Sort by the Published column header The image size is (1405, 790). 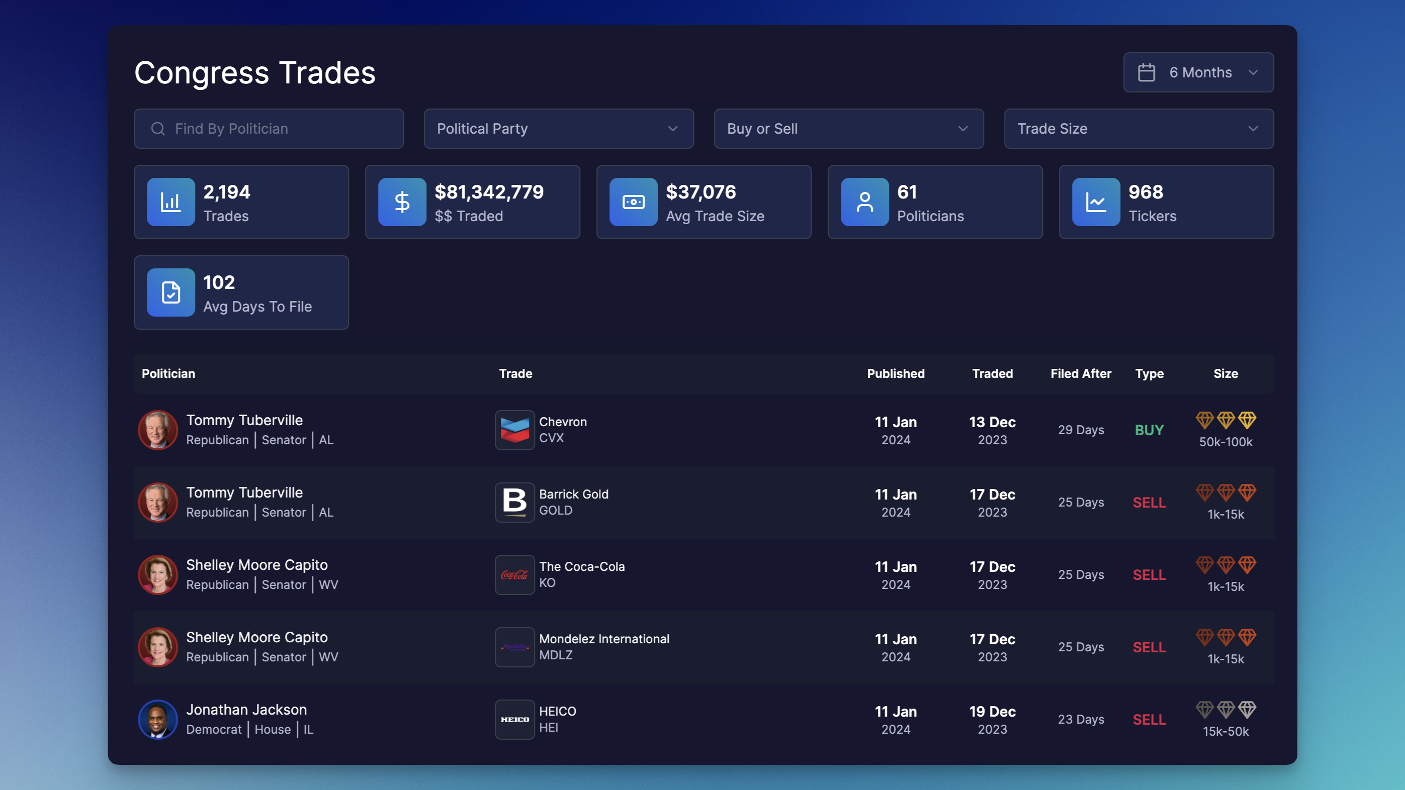(x=896, y=373)
